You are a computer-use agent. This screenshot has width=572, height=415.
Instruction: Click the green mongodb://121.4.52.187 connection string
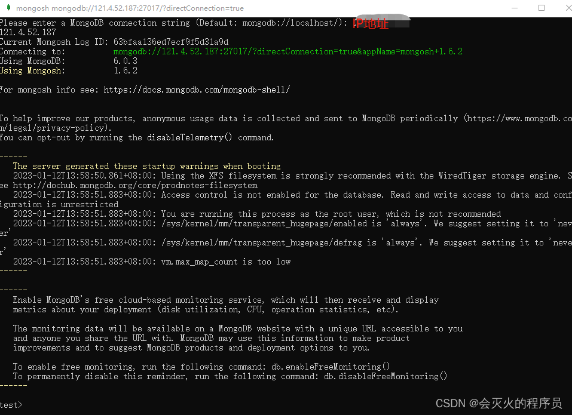[x=288, y=51]
